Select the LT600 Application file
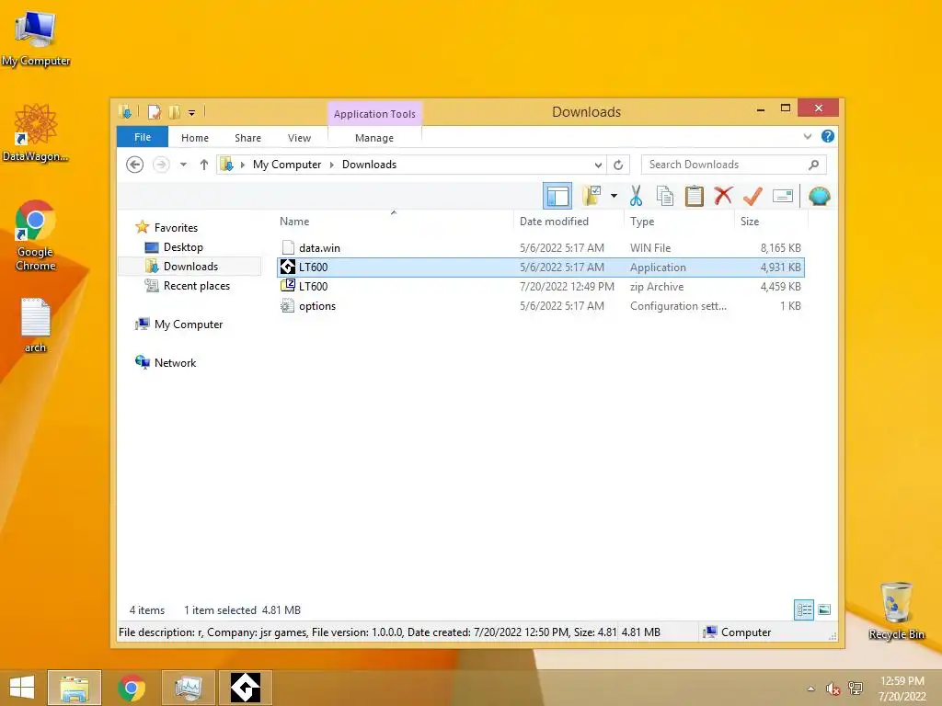 [x=541, y=268]
